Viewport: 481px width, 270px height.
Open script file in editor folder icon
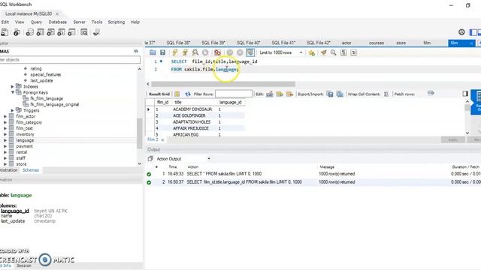coord(153,52)
